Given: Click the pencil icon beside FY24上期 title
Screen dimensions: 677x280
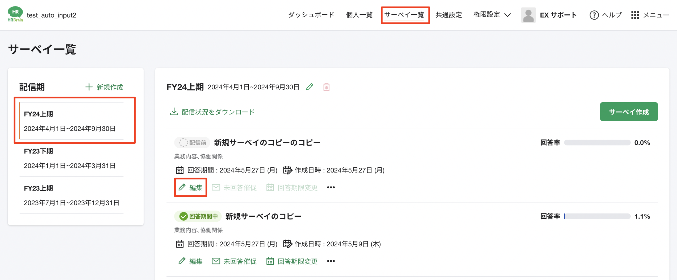Looking at the screenshot, I should [310, 87].
